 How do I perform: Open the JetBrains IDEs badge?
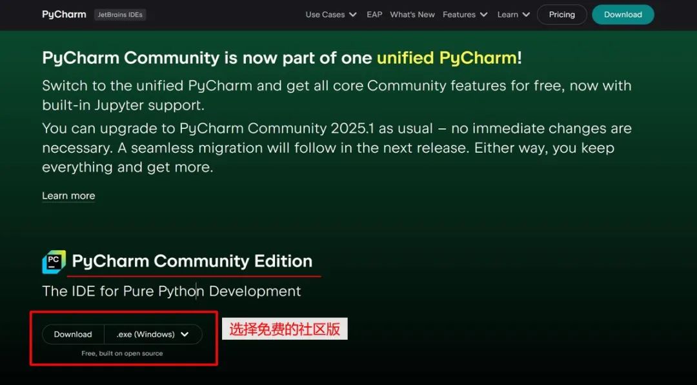click(x=120, y=15)
